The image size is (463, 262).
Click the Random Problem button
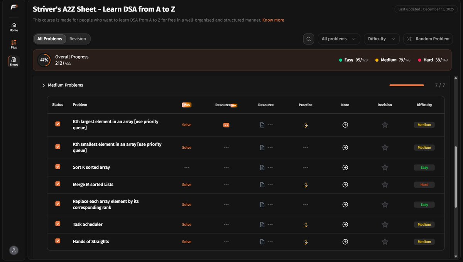pos(428,39)
